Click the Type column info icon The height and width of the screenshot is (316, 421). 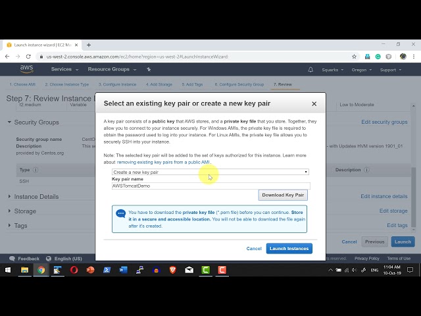pos(36,170)
